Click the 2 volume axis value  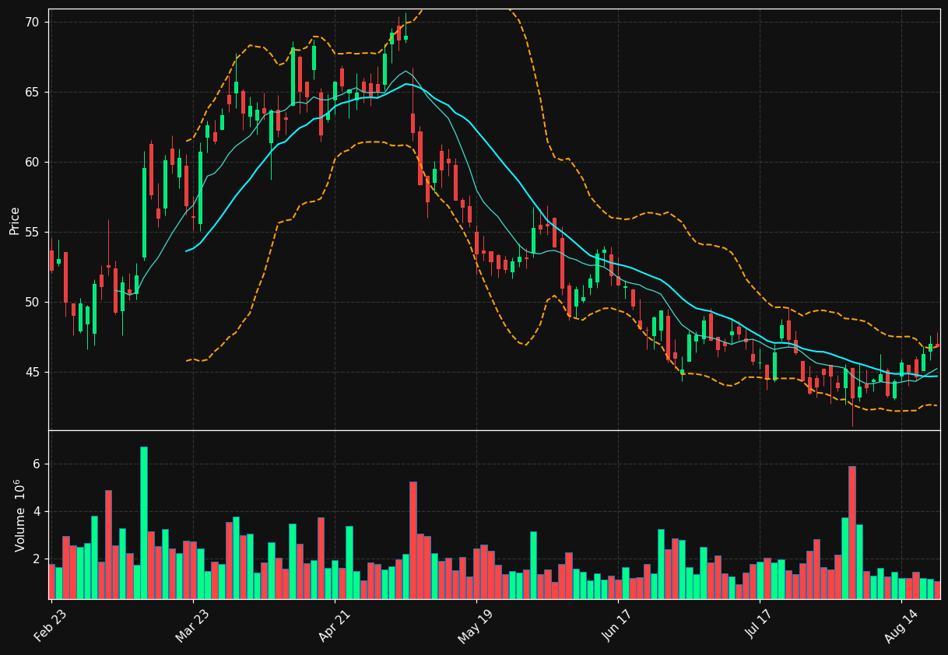(x=36, y=559)
